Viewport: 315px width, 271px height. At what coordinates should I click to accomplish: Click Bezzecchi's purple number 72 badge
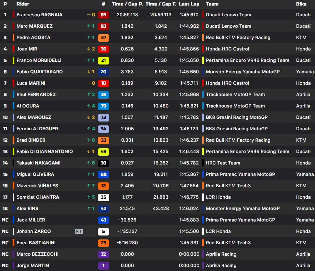[103, 254]
